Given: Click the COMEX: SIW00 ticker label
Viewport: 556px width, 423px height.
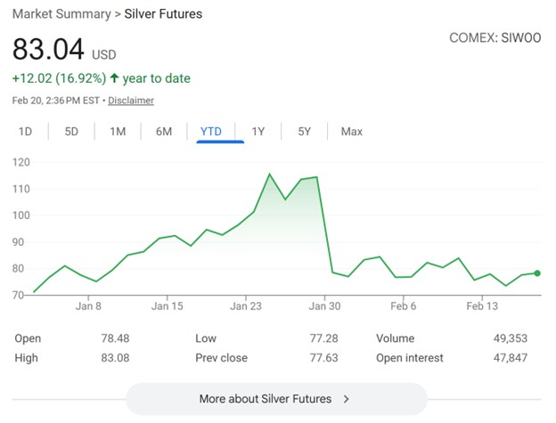Looking at the screenshot, I should (497, 39).
